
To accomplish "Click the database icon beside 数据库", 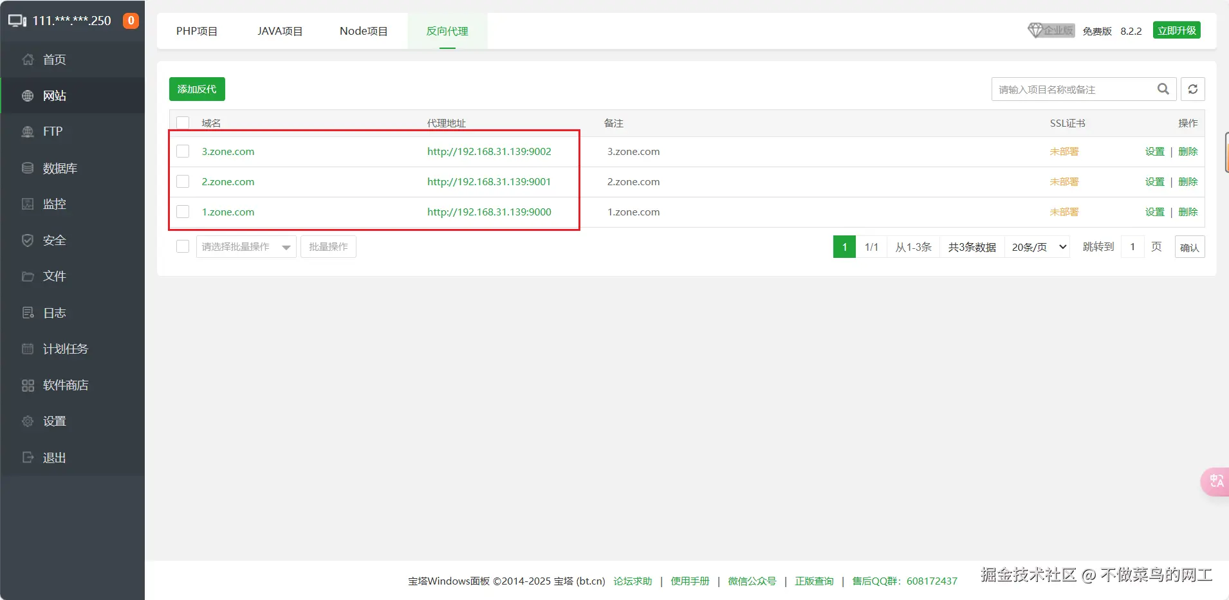I will tap(28, 168).
